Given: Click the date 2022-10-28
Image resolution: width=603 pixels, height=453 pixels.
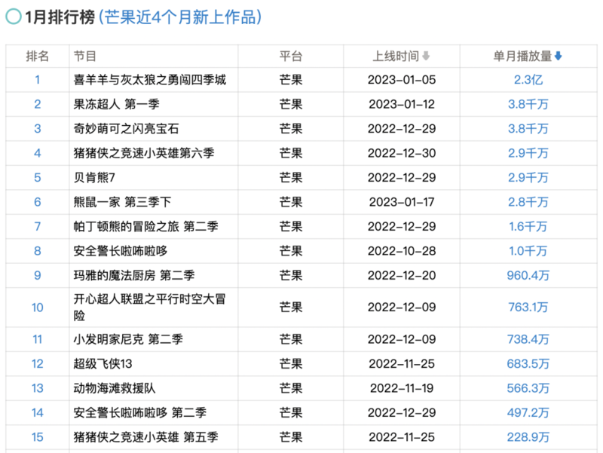Looking at the screenshot, I should pyautogui.click(x=402, y=251).
